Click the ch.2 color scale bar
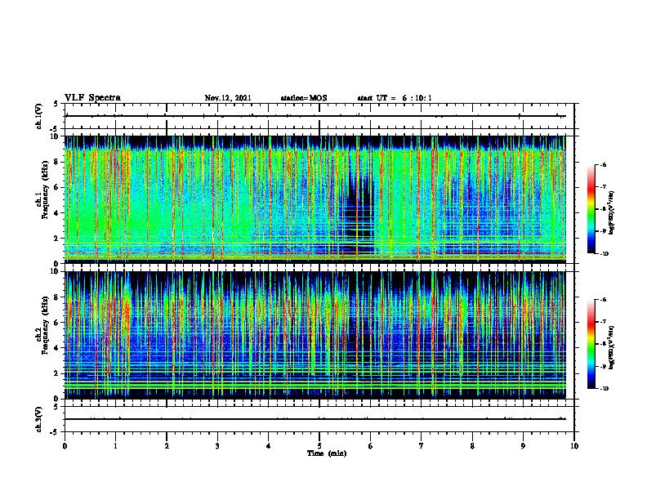647x500 pixels. (x=591, y=344)
